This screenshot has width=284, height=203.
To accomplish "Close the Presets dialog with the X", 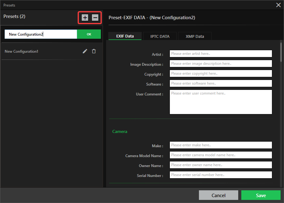I will coord(278,5).
